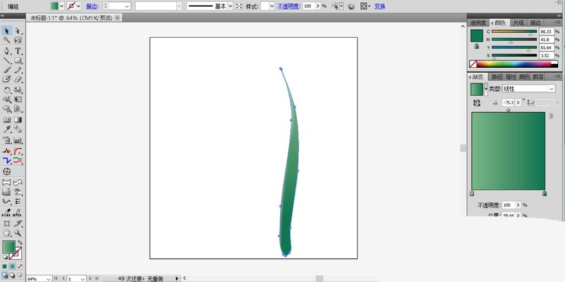Set paint mode to solid Color
565x282 pixels.
(x=5, y=267)
